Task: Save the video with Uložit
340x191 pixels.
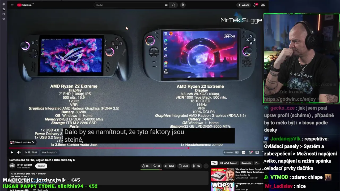Action: (x=183, y=166)
